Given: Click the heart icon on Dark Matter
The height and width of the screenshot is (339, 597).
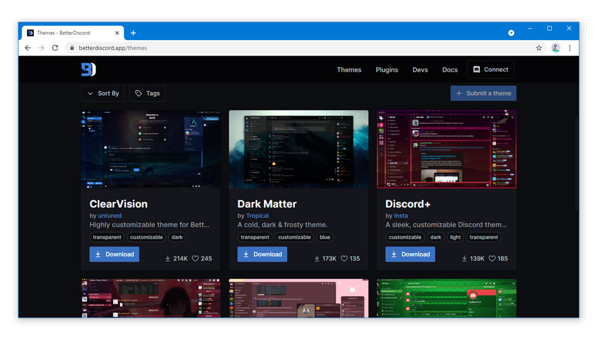Looking at the screenshot, I should click(x=344, y=258).
